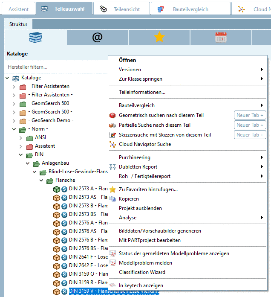Choose Mit PARTproject bearbeiten

[188, 240]
